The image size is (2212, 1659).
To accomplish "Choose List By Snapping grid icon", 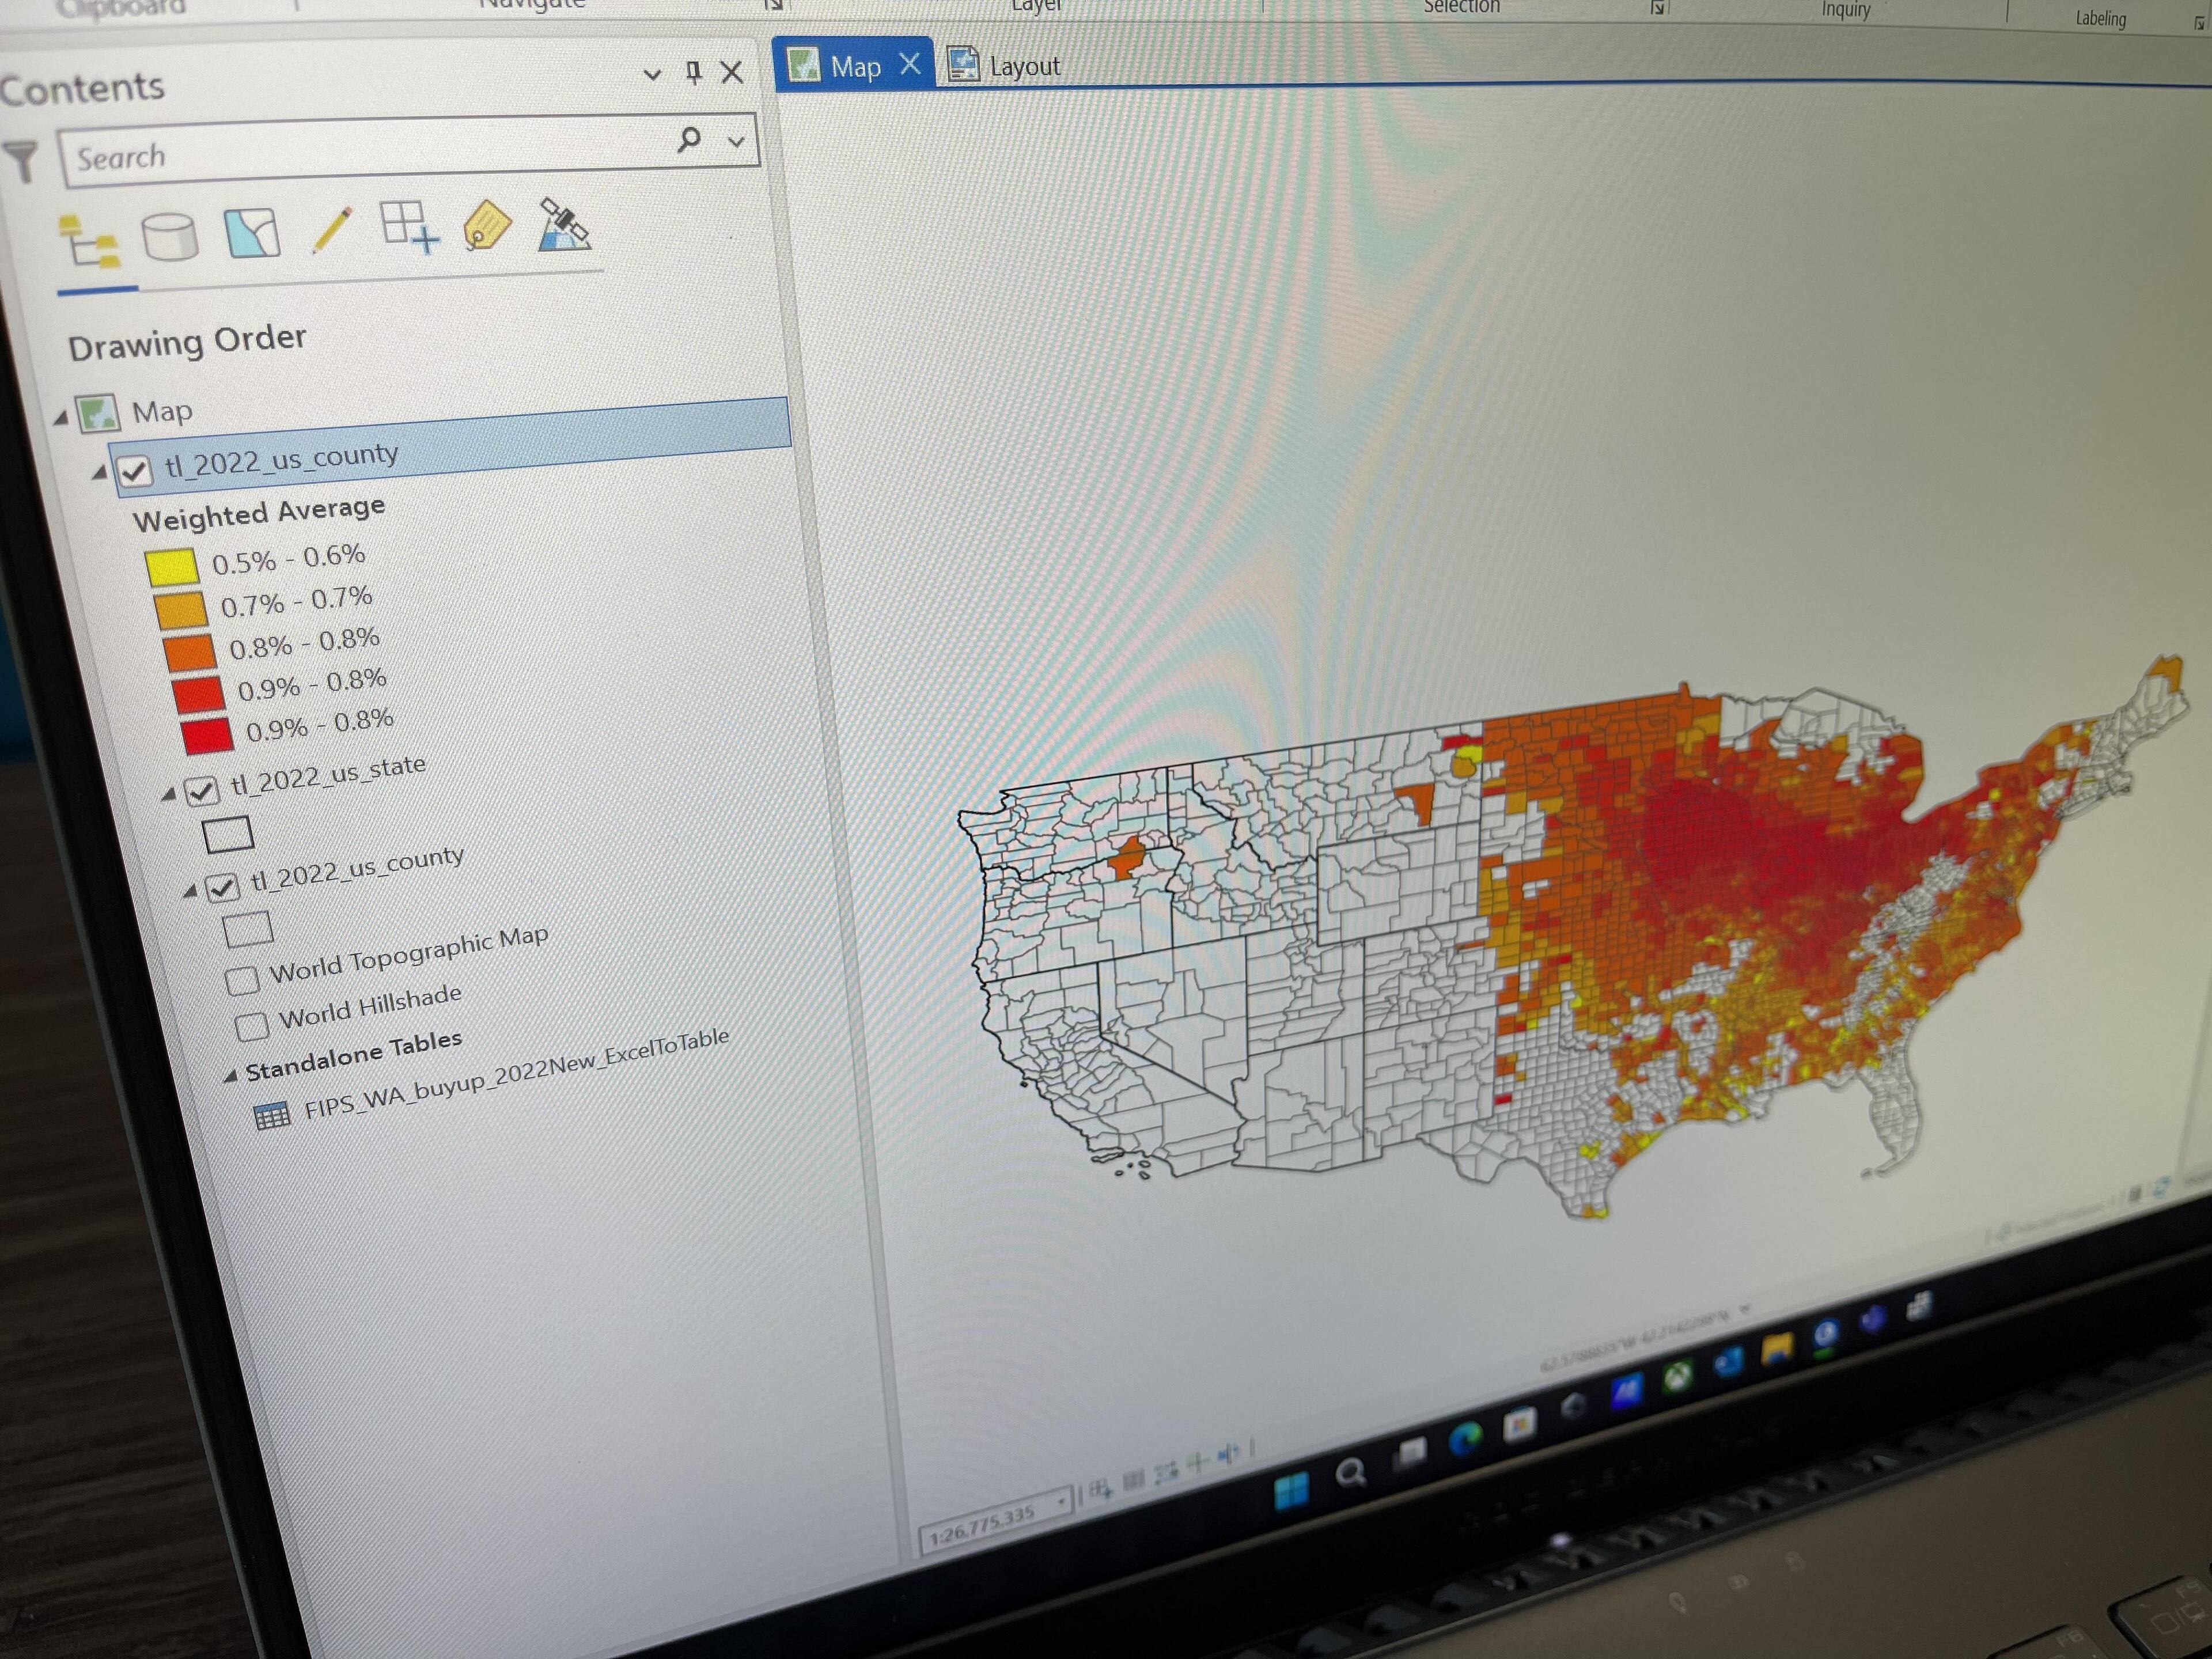I will coord(409,227).
